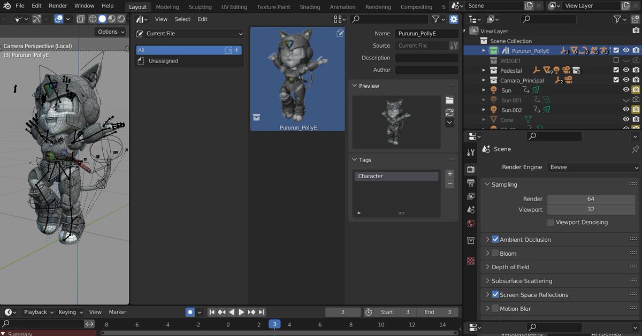642x336 pixels.
Task: Jump to the end frame
Action: 262,312
